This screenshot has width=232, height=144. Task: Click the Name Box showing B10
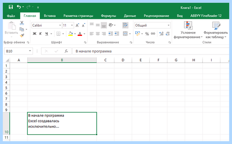18,51
